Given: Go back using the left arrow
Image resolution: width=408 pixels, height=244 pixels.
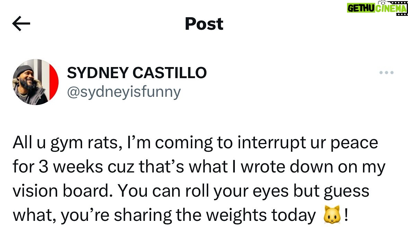Looking at the screenshot, I should [21, 24].
